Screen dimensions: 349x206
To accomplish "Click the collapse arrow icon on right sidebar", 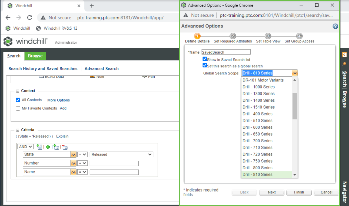I will click(344, 55).
